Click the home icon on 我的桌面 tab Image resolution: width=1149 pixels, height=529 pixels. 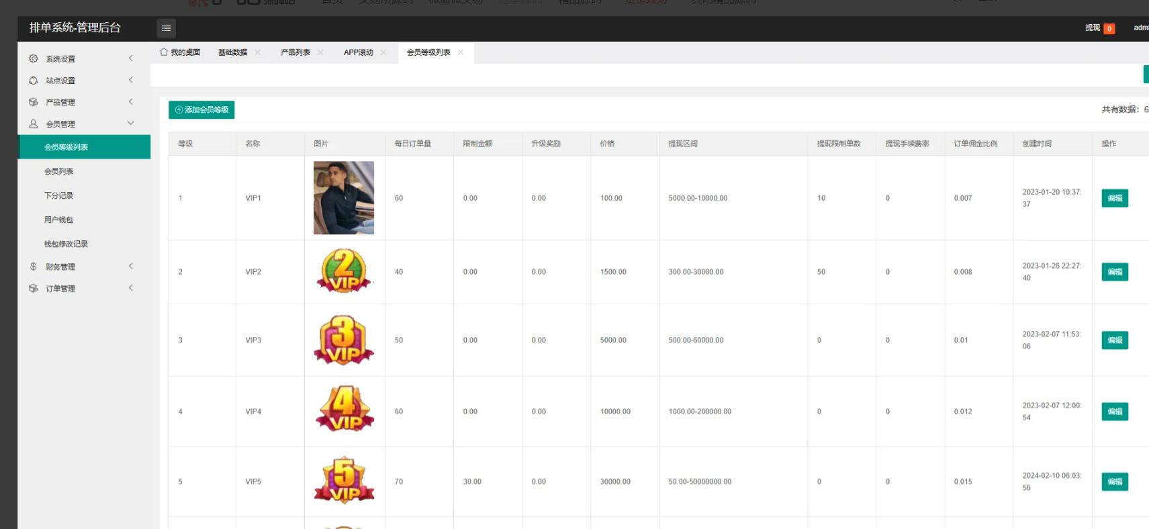[164, 52]
